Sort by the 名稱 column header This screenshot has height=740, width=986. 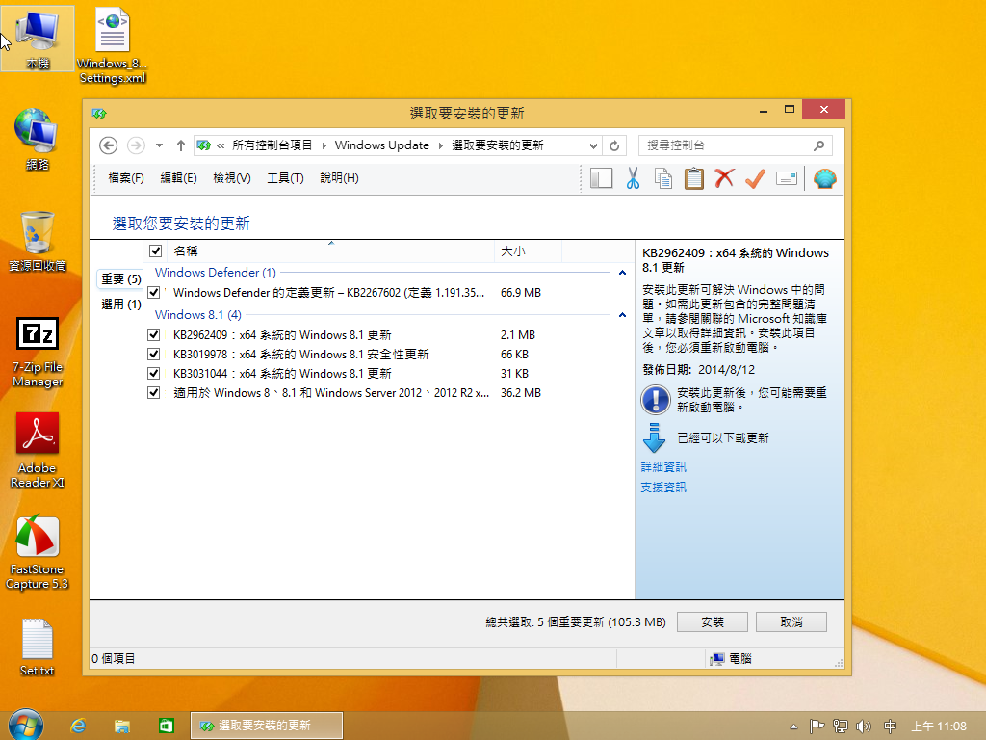click(x=331, y=251)
